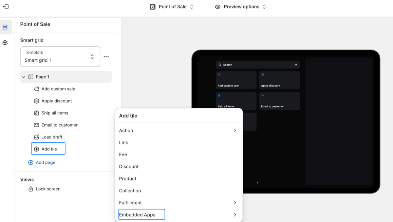Viewport: 393px width, 222px height.
Task: Click Apply discount tile in preview
Action: (x=279, y=80)
